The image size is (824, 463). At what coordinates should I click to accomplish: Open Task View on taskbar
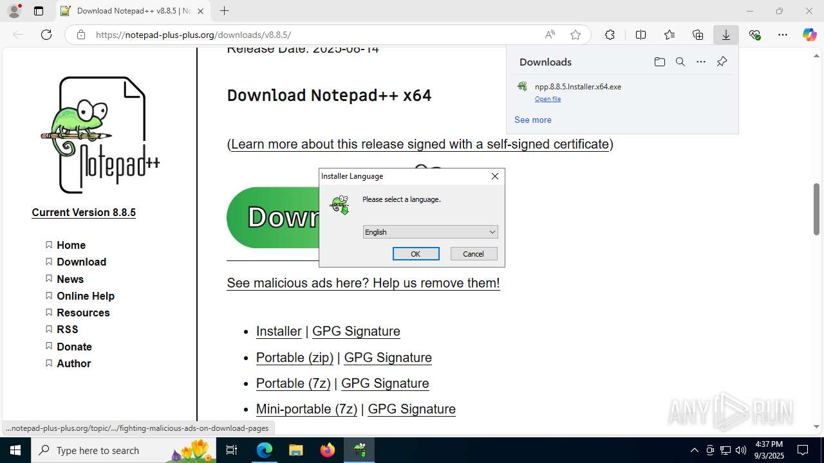[232, 450]
